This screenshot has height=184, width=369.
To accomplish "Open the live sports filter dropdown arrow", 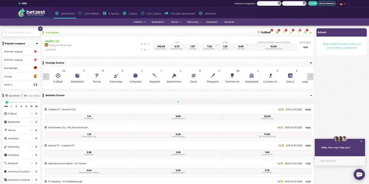I will 311,33.
